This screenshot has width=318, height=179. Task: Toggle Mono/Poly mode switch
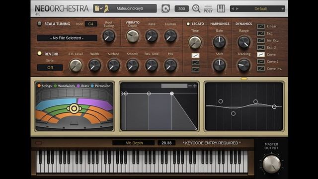208,9
